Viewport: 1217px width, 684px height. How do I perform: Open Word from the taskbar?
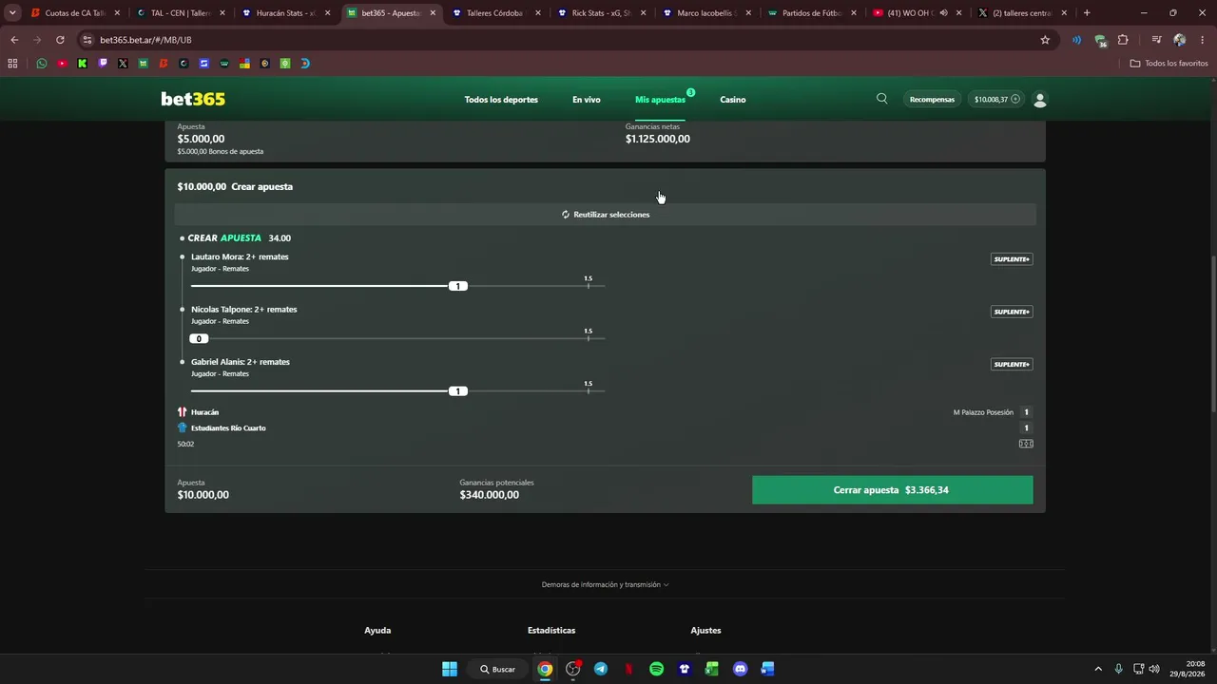click(768, 669)
